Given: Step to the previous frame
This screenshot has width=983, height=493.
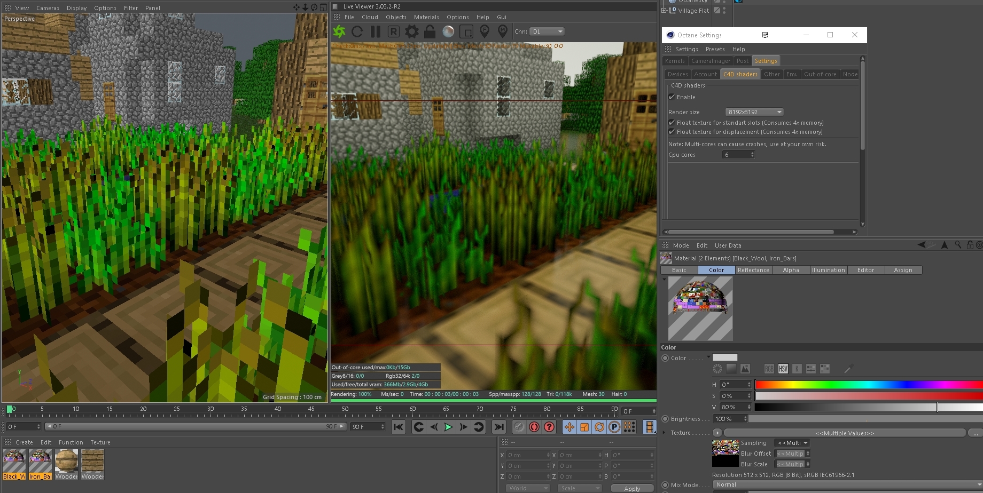Looking at the screenshot, I should click(434, 427).
